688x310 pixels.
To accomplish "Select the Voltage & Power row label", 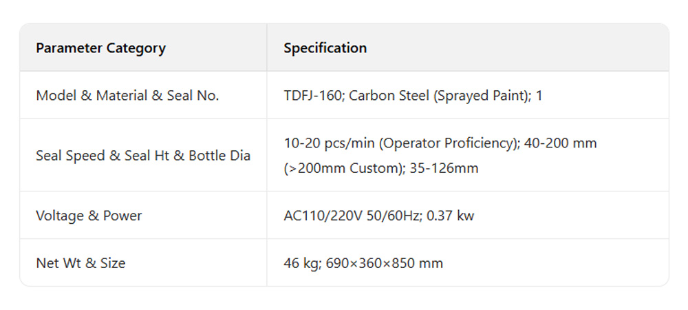I will pos(89,216).
